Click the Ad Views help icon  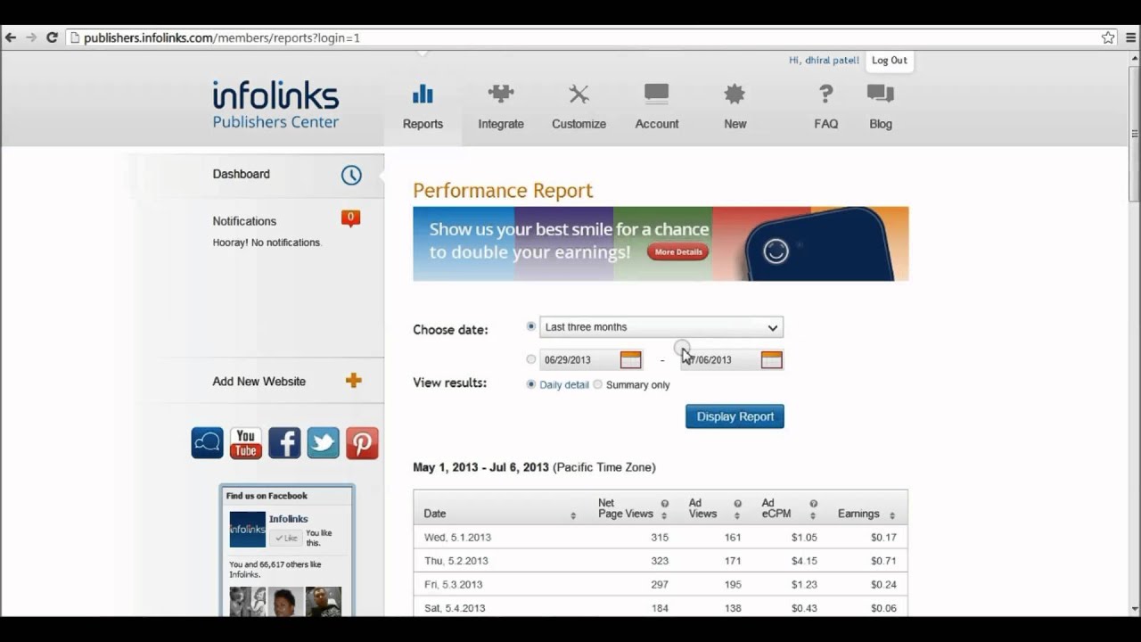[x=737, y=504]
